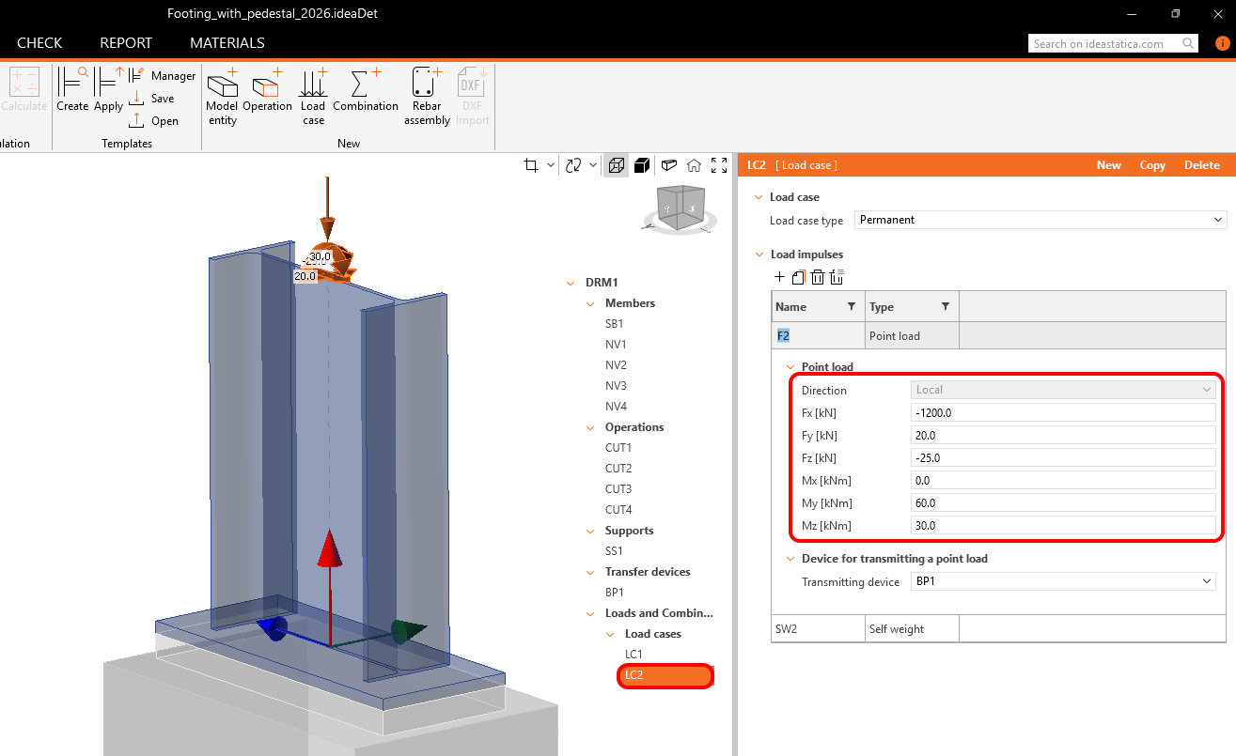Click the Fx [kN] input field

tap(1062, 413)
